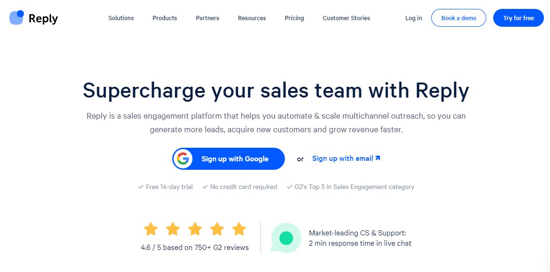This screenshot has height=272, width=550.
Task: Click the Reply logo icon
Action: 16,17
